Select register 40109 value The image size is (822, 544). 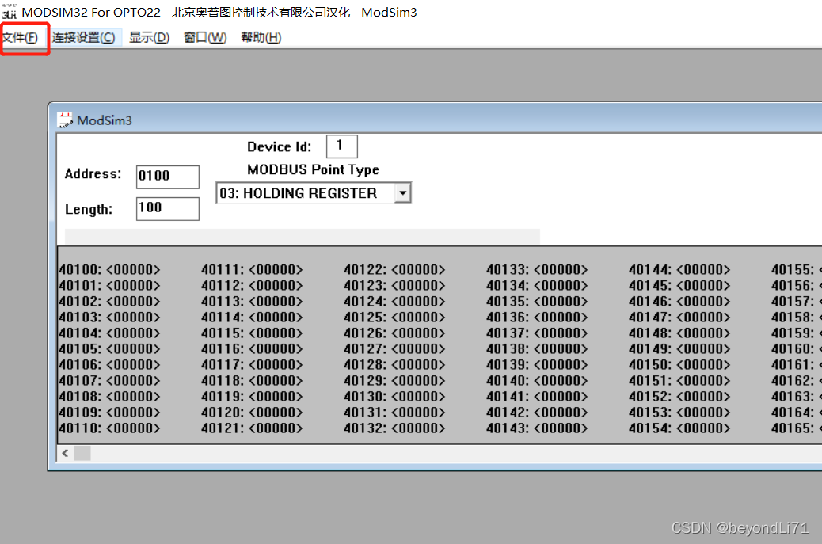(x=133, y=413)
